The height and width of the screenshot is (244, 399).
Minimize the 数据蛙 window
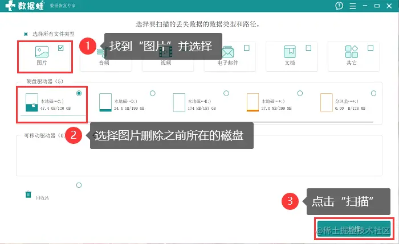pyautogui.click(x=365, y=6)
